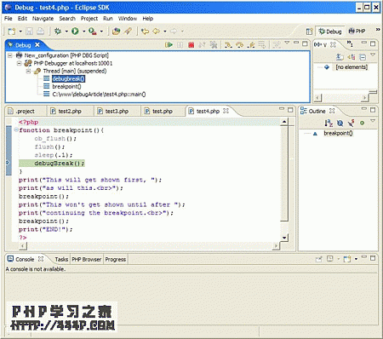
Task: Click the editor vertical scrollbar down arrow
Action: [x=284, y=238]
